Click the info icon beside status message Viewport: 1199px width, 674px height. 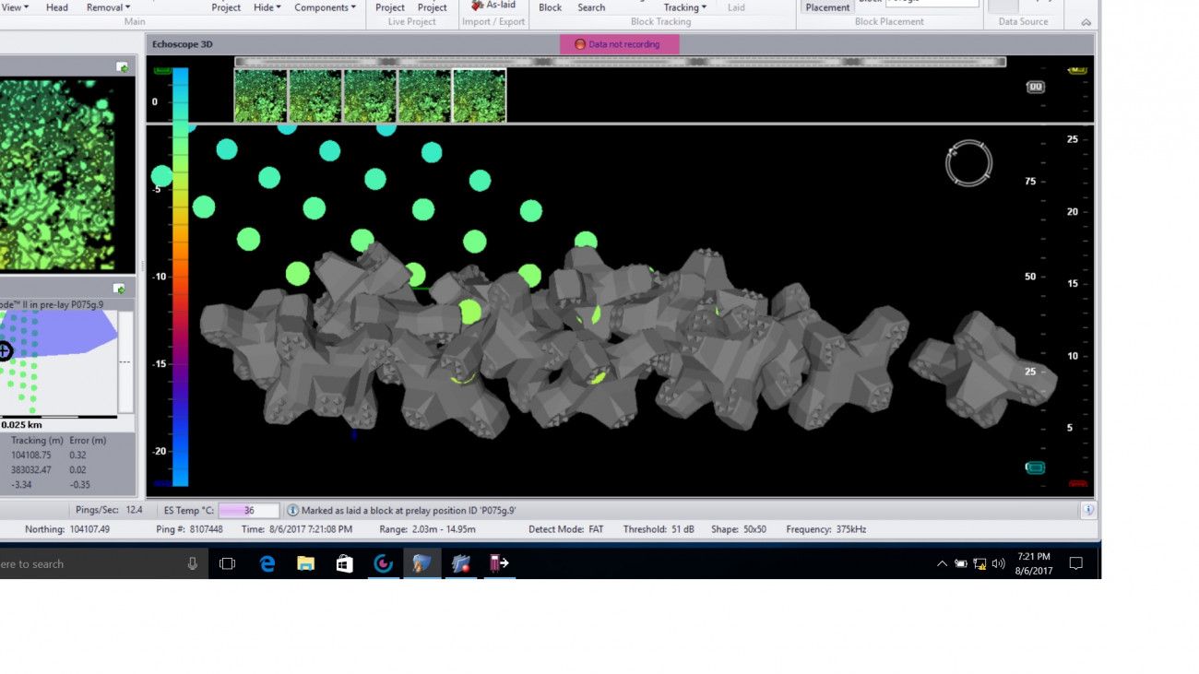coord(292,510)
